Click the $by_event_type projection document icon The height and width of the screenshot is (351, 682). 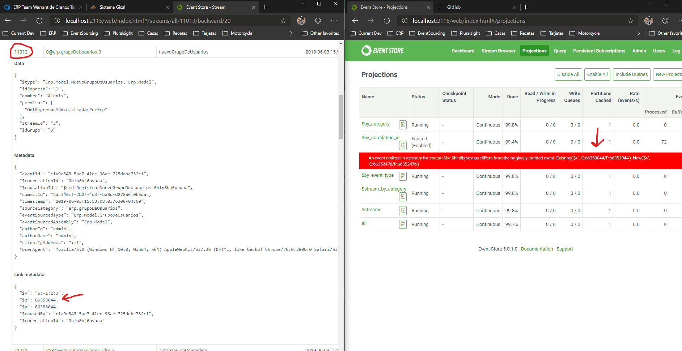[x=403, y=176]
